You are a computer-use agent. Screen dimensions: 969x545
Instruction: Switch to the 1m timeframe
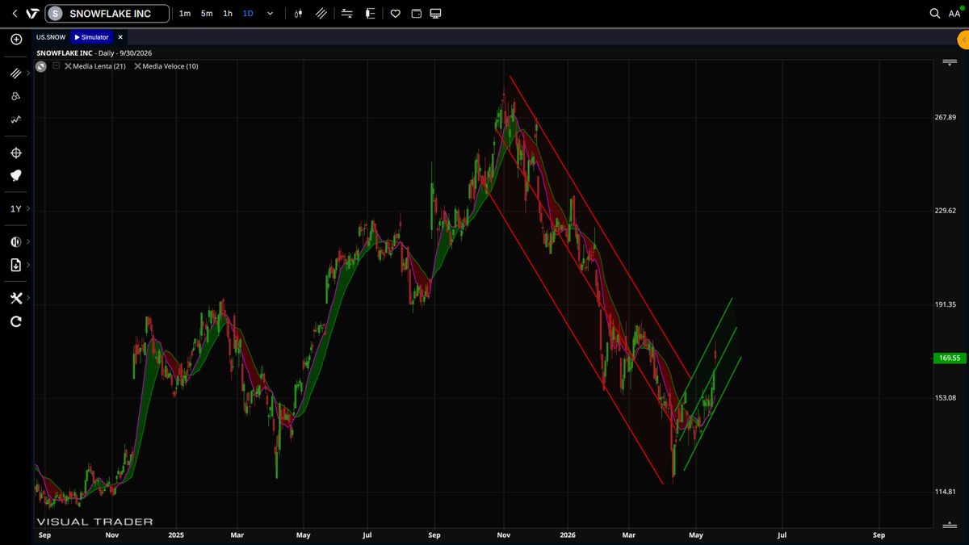185,14
